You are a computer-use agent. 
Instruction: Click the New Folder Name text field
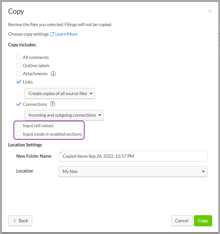click(133, 156)
